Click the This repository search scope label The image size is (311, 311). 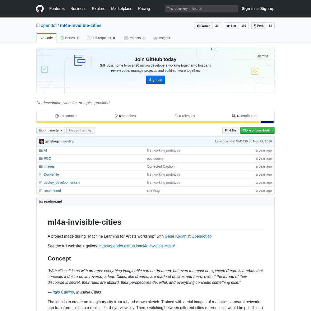tap(177, 9)
